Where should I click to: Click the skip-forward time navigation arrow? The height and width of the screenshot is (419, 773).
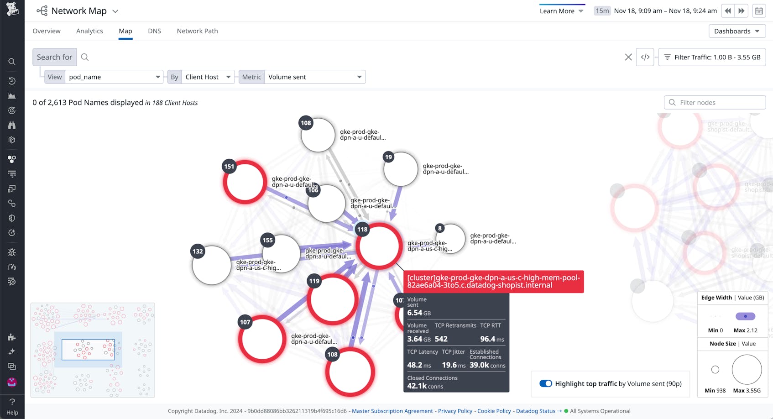(x=742, y=10)
